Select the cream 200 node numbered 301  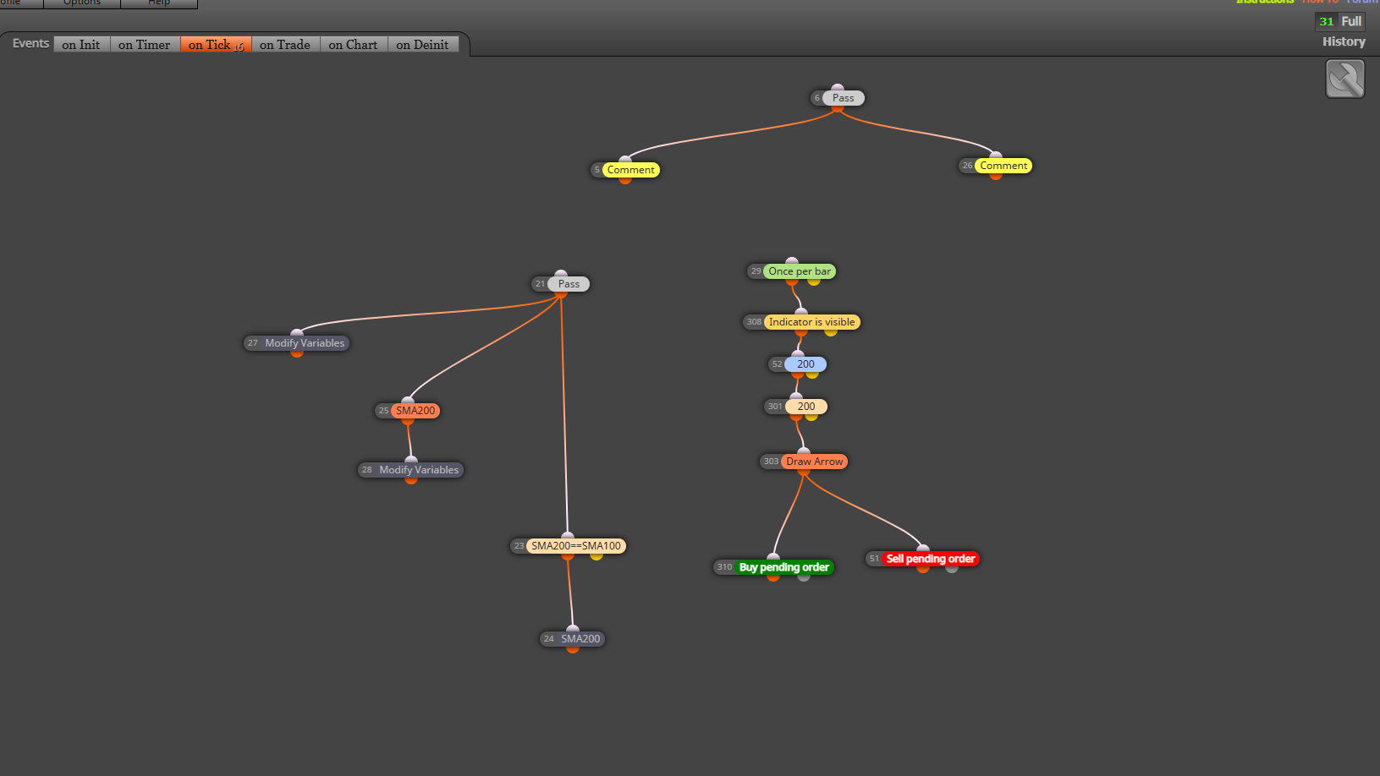click(806, 407)
